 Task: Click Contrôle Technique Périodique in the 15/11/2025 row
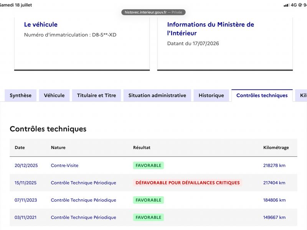tap(83, 183)
